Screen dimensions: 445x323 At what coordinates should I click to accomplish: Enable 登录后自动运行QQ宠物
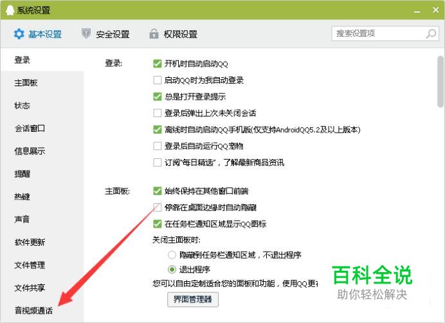pyautogui.click(x=157, y=146)
